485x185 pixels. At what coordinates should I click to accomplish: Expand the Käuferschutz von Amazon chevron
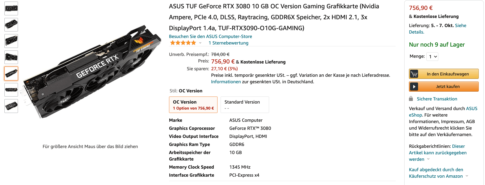click(467, 176)
